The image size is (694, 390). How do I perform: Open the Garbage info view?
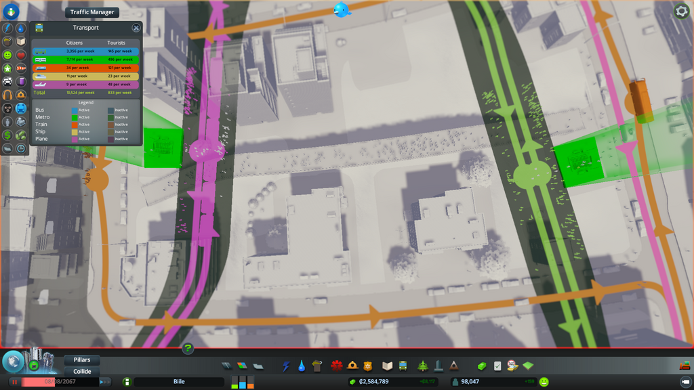7,41
